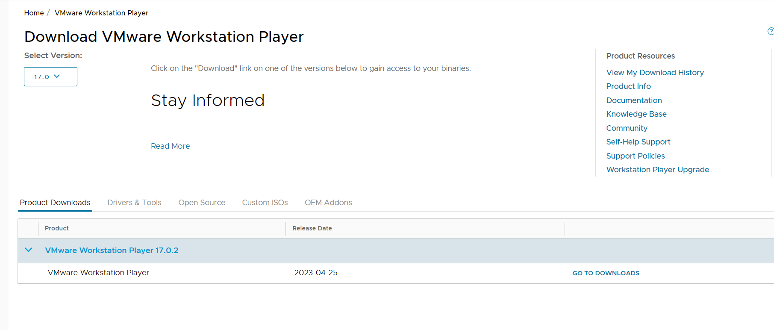Select the Product Downloads tab

pos(55,203)
